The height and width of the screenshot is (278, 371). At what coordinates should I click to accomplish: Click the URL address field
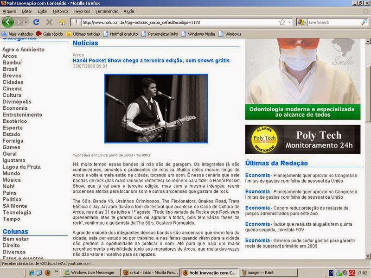pyautogui.click(x=180, y=22)
